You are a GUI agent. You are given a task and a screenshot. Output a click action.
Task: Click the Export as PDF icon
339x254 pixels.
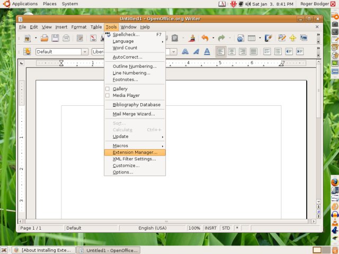click(x=93, y=38)
